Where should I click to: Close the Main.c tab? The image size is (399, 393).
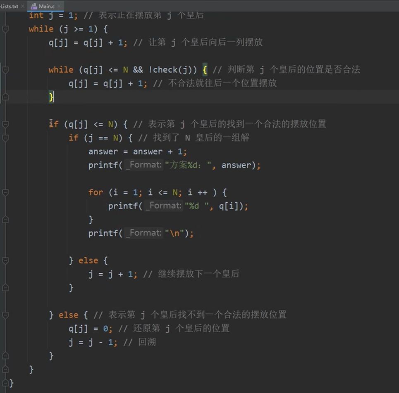click(x=60, y=6)
